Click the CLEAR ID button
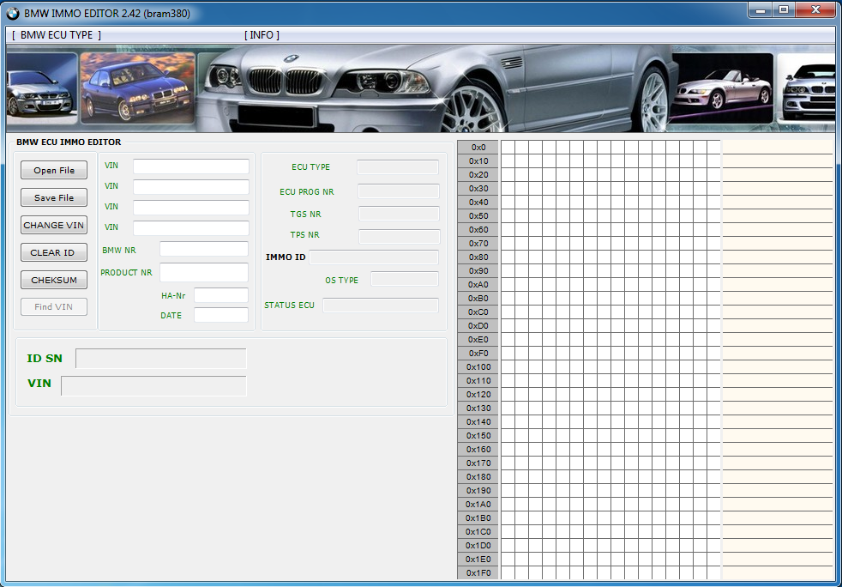Screen dimensions: 842x587 (54, 253)
